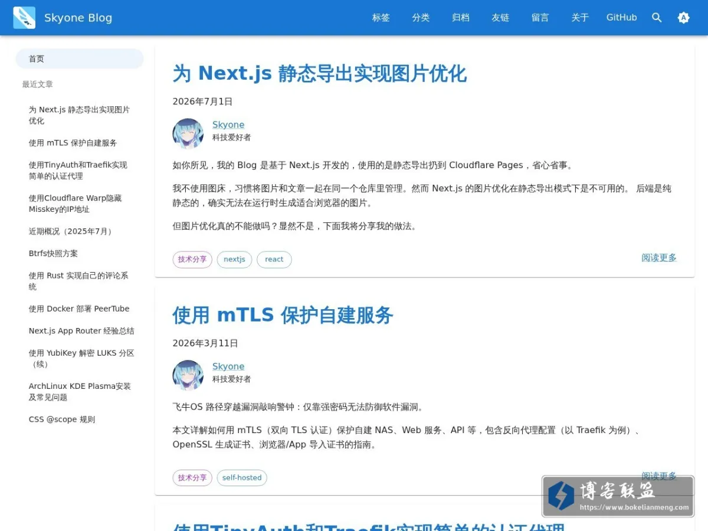This screenshot has width=708, height=531.
Task: Open the 分类 menu item
Action: click(x=421, y=18)
